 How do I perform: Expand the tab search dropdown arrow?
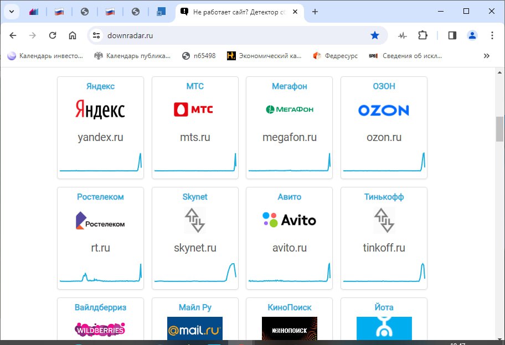11,12
